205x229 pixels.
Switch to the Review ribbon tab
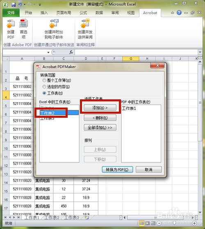point(115,13)
